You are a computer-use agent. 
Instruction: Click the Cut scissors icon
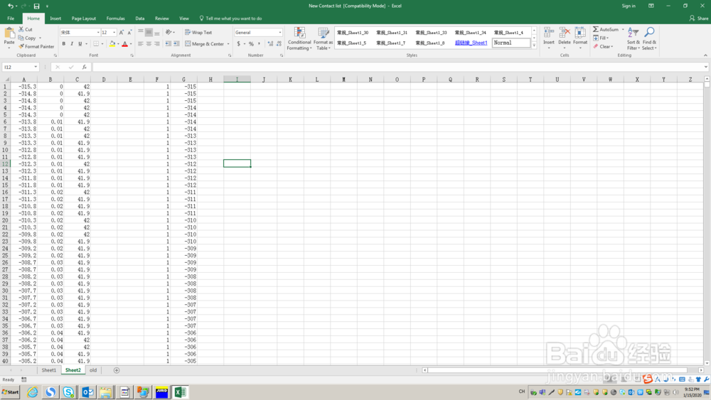pos(21,29)
